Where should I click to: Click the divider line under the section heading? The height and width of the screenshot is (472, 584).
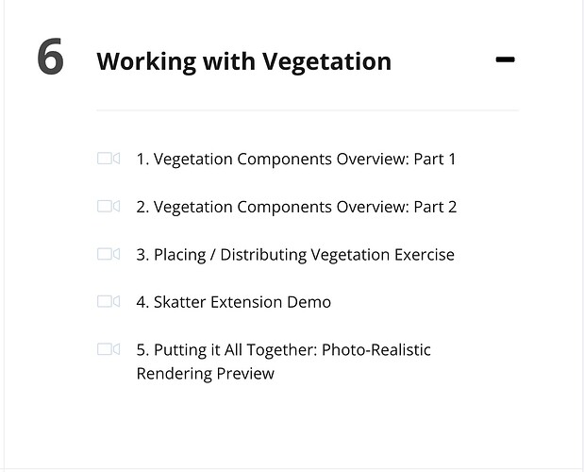coord(308,110)
